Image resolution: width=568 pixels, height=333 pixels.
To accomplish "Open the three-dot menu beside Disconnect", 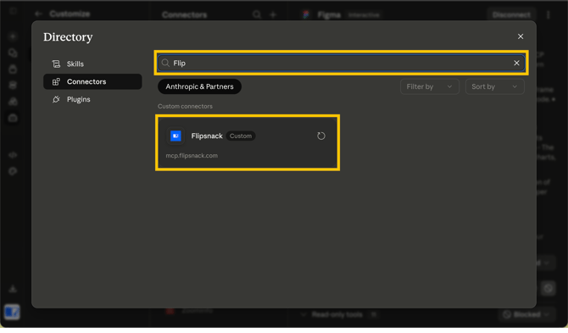I will coord(548,15).
